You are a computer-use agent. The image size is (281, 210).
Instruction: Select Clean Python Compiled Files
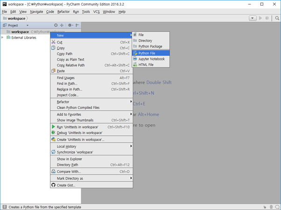[x=91, y=107]
